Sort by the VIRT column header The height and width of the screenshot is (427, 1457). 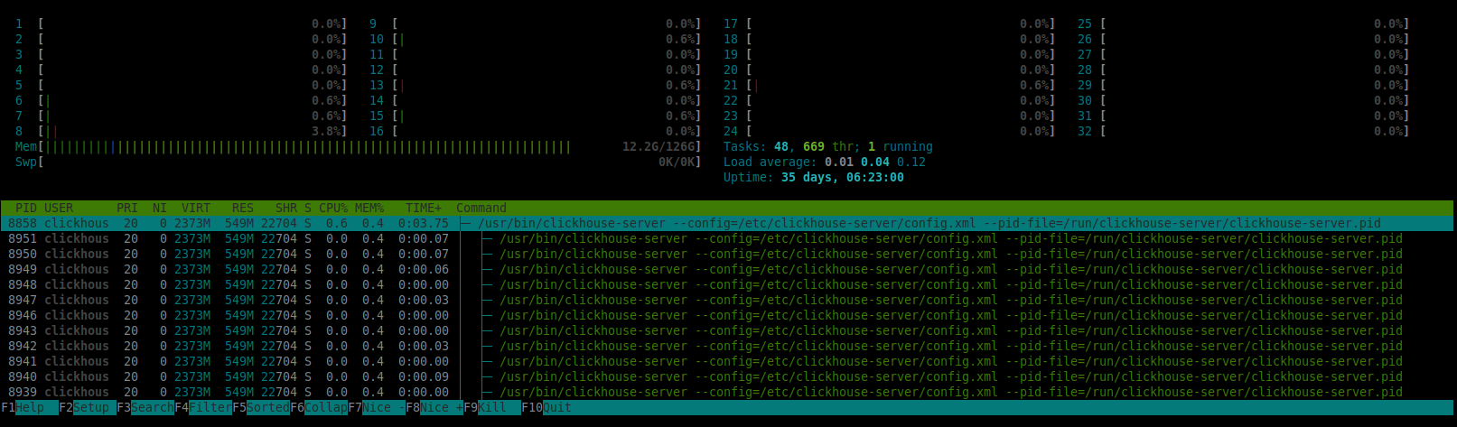pos(196,208)
